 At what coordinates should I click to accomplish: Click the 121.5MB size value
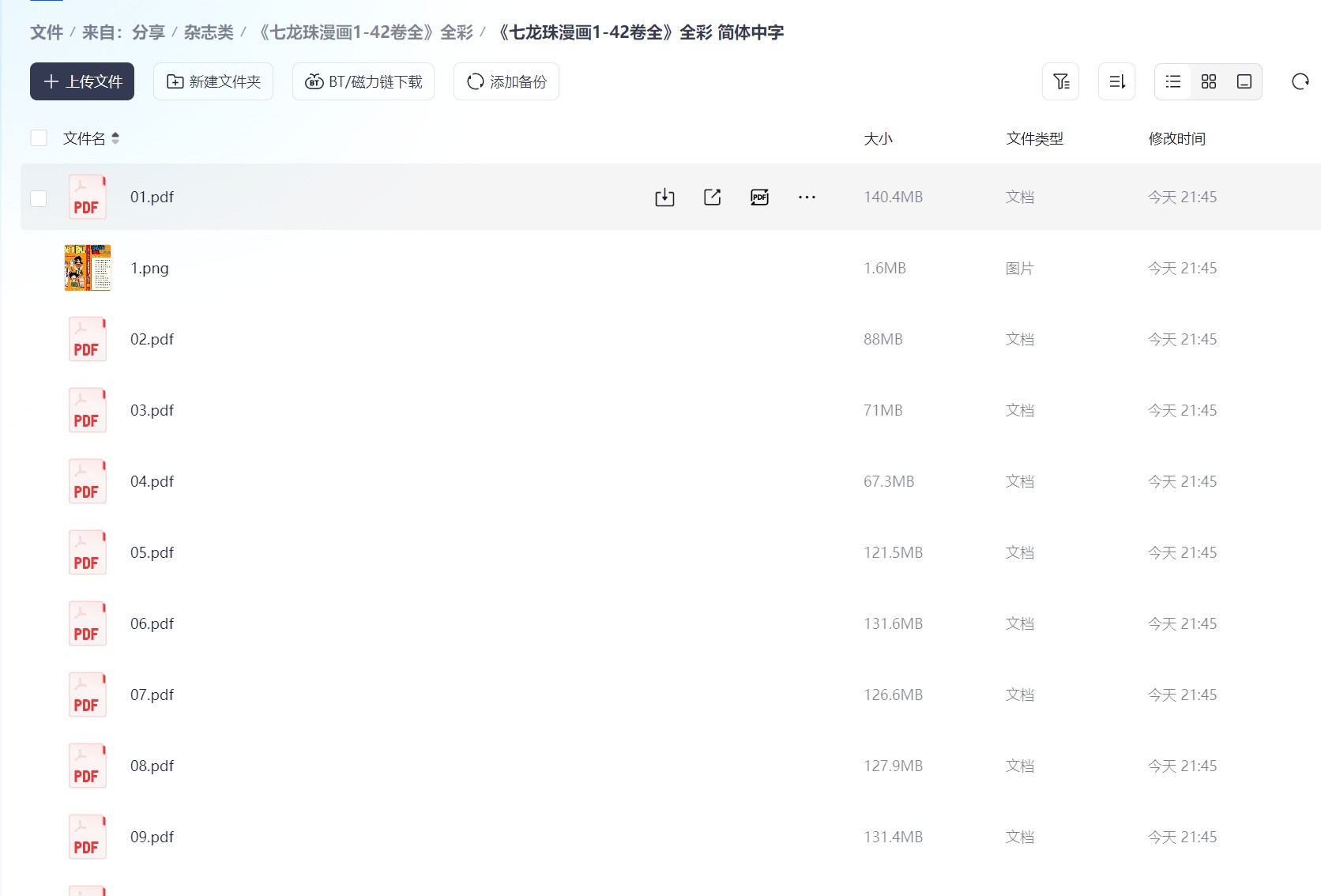(893, 552)
